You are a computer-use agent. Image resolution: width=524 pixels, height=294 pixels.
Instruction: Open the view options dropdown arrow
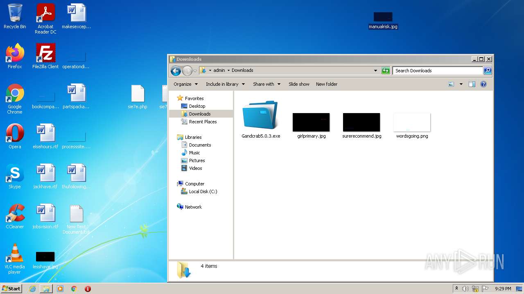point(461,84)
